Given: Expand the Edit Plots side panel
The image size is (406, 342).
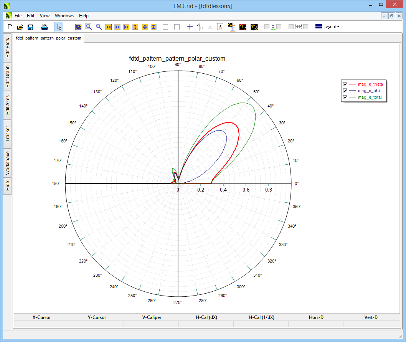Looking at the screenshot, I should [x=7, y=48].
